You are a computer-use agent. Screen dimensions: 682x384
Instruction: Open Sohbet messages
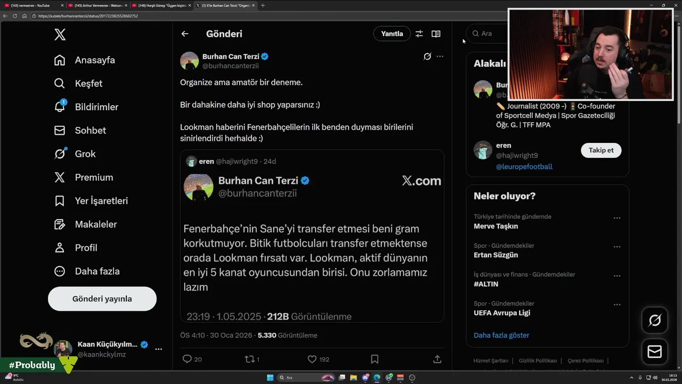point(80,131)
